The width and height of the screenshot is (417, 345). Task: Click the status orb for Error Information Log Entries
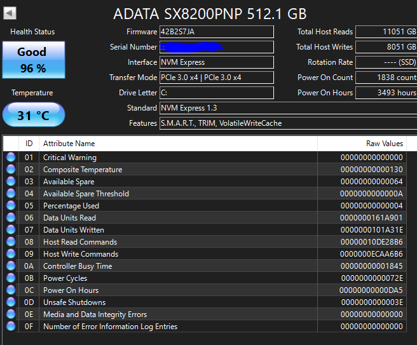11,327
